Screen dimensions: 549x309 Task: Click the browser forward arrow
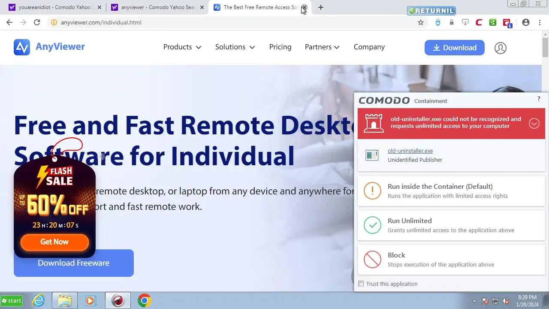click(23, 22)
